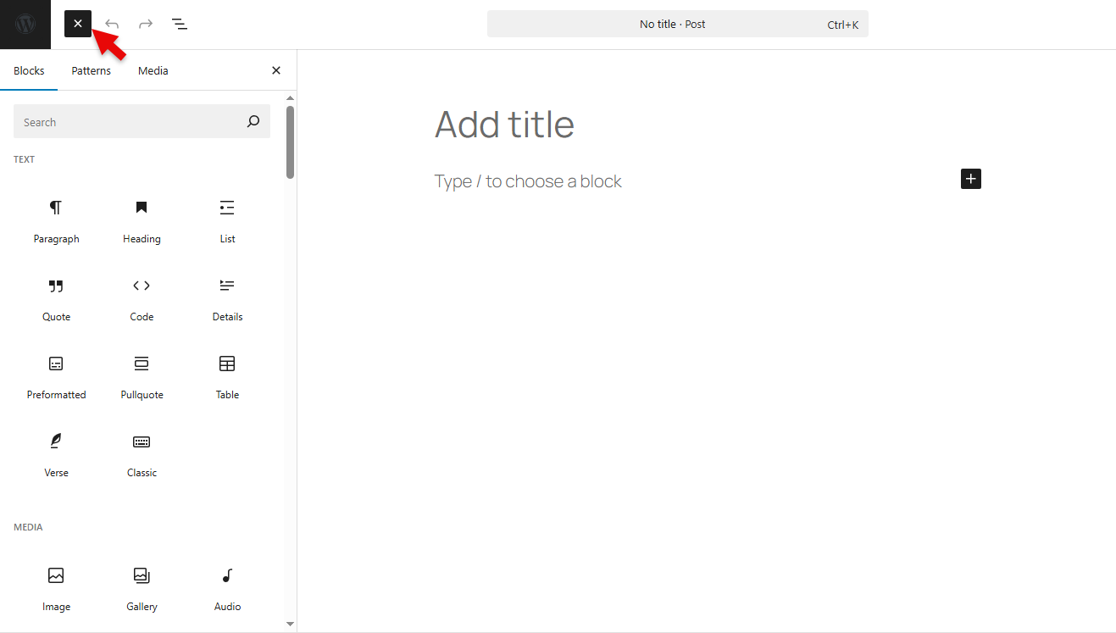Close the block inserter panel

coord(276,70)
